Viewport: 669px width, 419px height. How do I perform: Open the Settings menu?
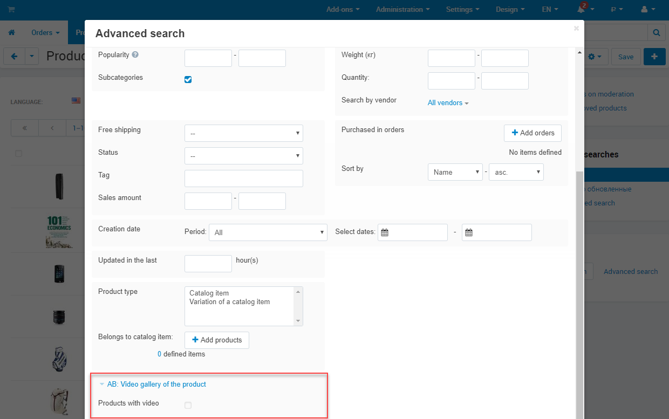462,9
